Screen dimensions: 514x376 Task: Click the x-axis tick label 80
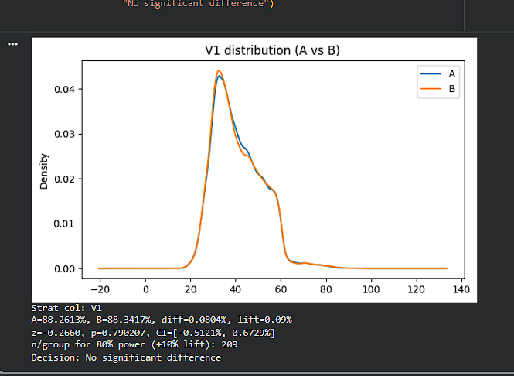coord(326,289)
